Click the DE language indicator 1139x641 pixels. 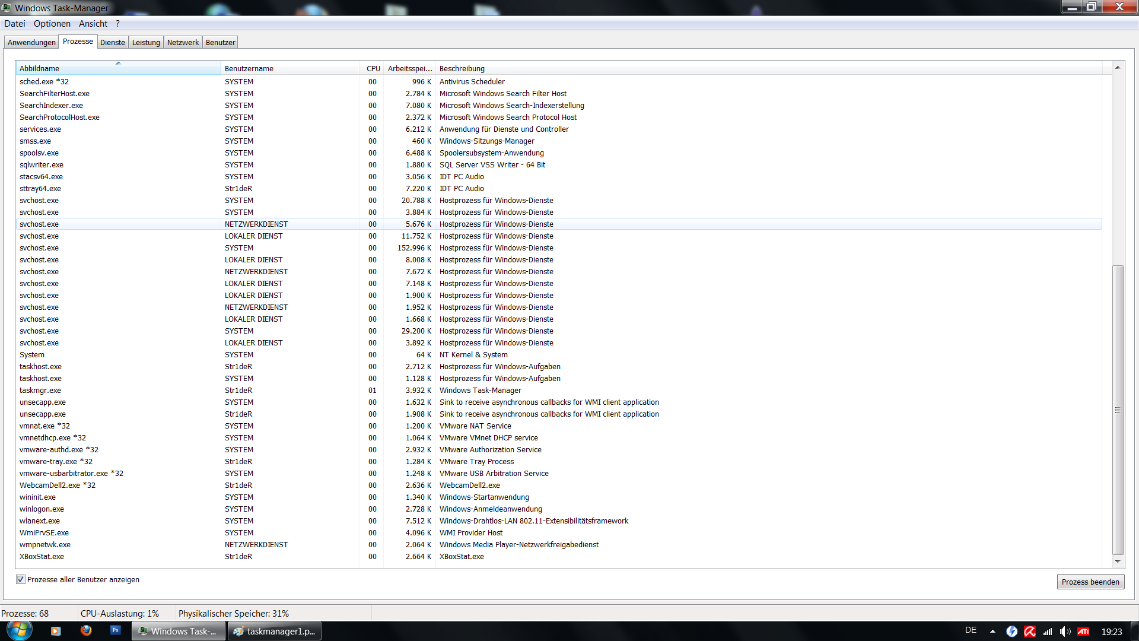pos(971,630)
